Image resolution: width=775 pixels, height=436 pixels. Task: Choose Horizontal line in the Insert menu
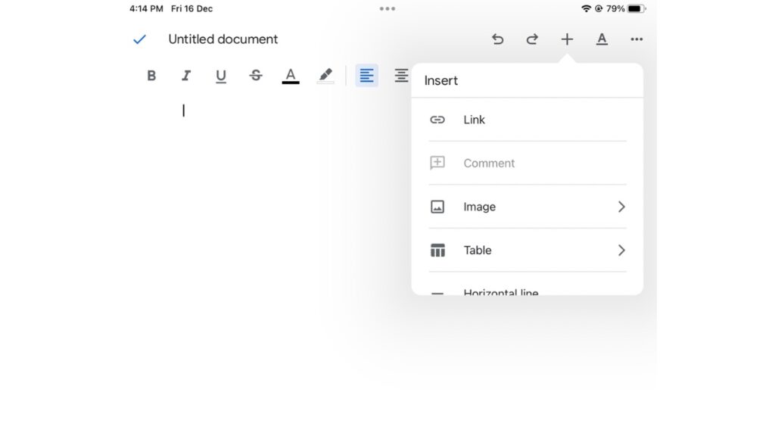[x=500, y=291]
